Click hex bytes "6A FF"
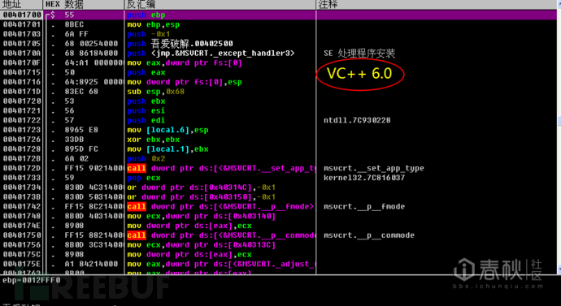The height and width of the screenshot is (306, 561). coord(76,34)
